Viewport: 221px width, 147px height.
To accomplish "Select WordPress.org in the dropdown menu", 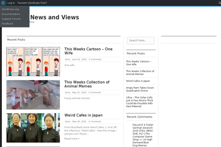I will pyautogui.click(x=10, y=9).
